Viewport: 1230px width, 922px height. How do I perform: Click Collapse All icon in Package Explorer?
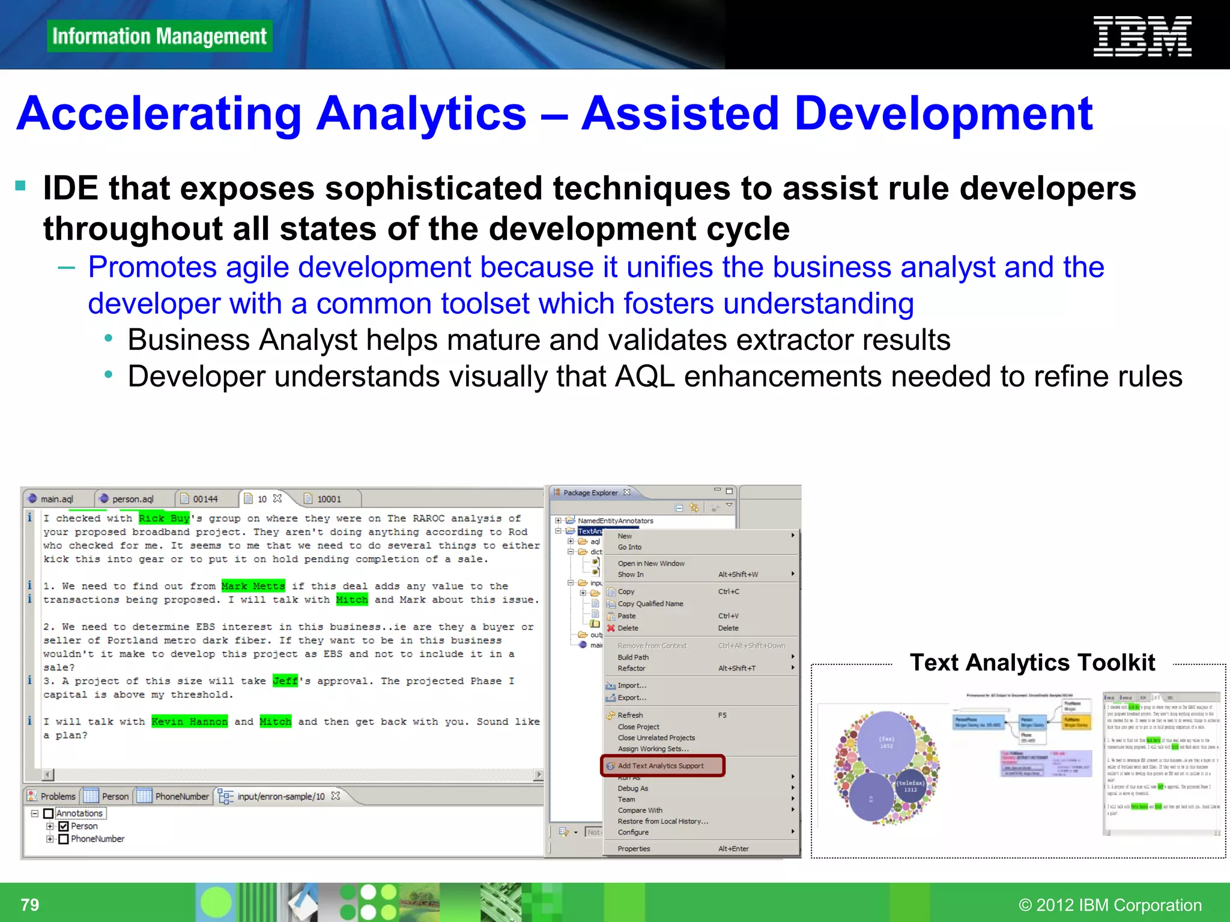coord(679,508)
